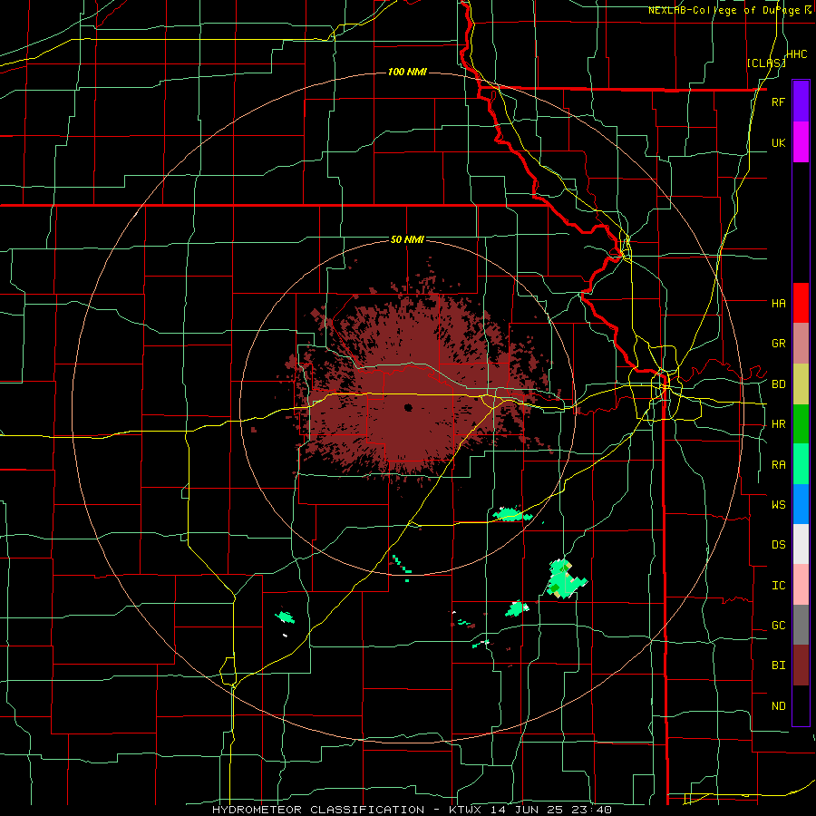This screenshot has width=816, height=816.
Task: Click the RF purple legend swatch
Action: pyautogui.click(x=801, y=102)
